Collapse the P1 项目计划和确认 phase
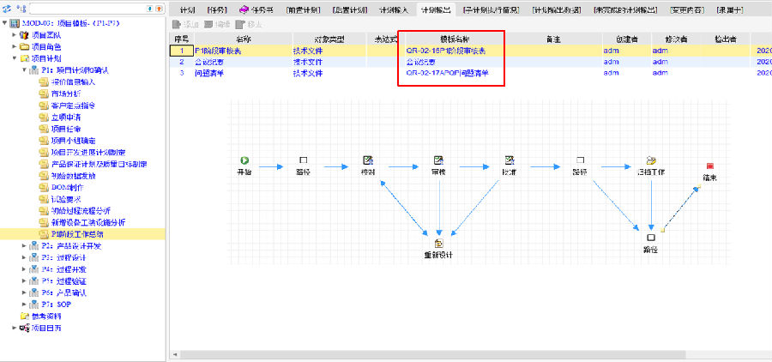The image size is (772, 362). point(24,70)
